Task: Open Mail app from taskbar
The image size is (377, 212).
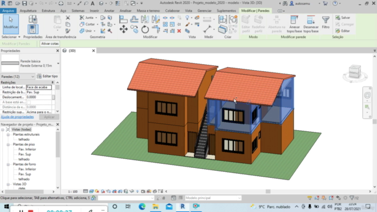Action: pyautogui.click(x=169, y=207)
